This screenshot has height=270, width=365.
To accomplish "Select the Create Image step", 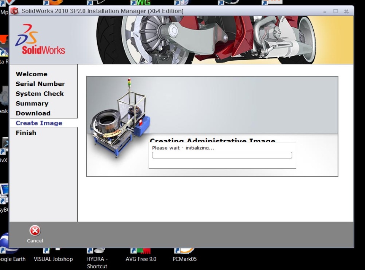I will 39,123.
